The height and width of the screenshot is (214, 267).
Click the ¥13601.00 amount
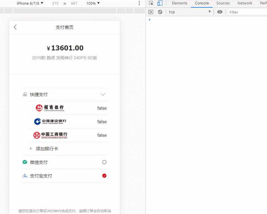click(65, 48)
